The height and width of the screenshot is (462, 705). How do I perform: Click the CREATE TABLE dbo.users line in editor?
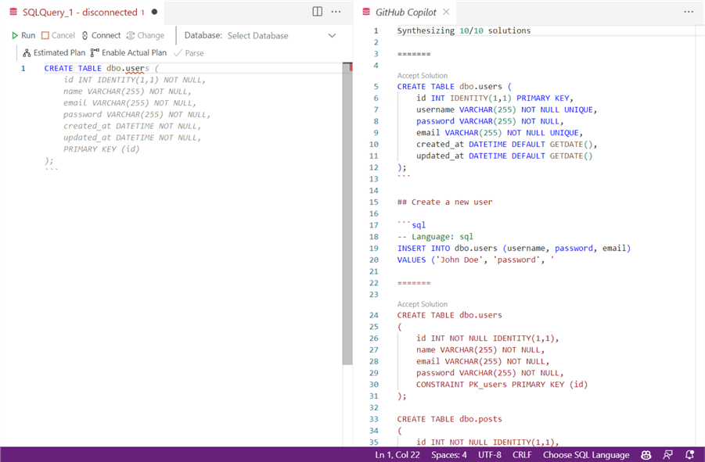point(101,68)
